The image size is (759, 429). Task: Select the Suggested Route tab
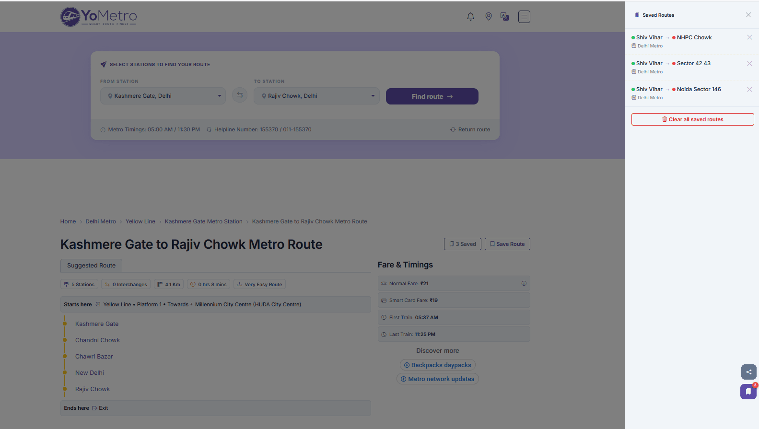pyautogui.click(x=91, y=266)
